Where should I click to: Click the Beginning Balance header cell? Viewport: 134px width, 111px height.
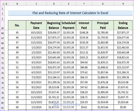[x=54, y=25]
